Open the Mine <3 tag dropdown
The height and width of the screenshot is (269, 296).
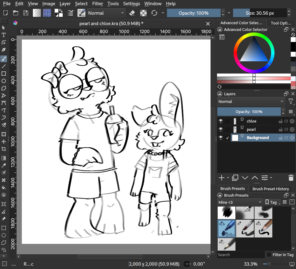tap(240, 202)
